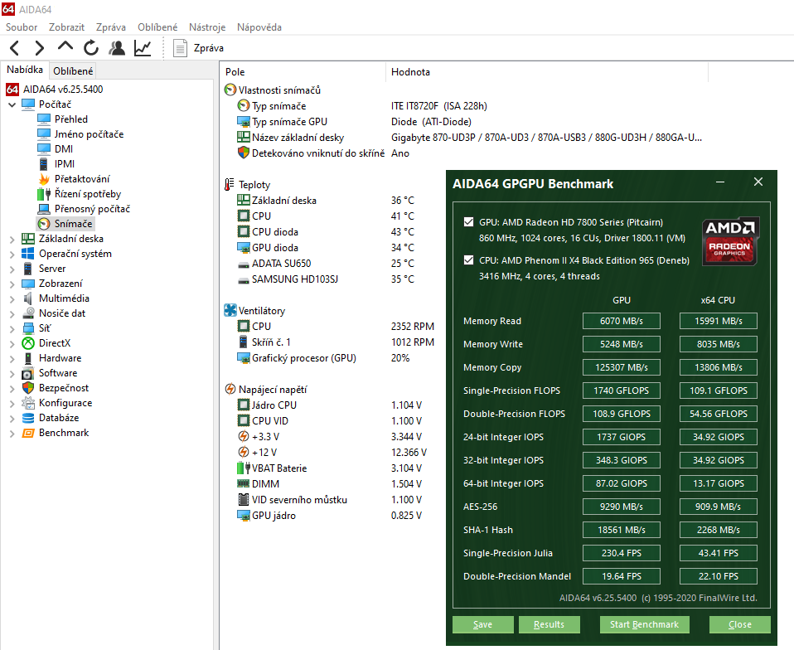This screenshot has width=794, height=650.
Task: Open the Snímače sensors item
Action: tap(73, 224)
